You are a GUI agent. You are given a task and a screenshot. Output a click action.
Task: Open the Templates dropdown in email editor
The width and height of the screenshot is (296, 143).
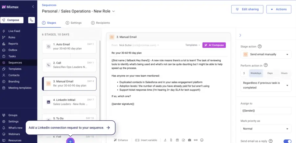pos(192,45)
